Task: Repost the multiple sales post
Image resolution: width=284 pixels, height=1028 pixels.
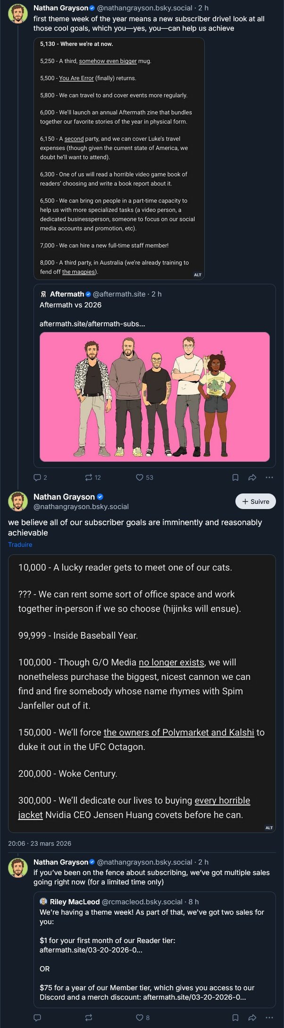Action: click(x=89, y=1018)
